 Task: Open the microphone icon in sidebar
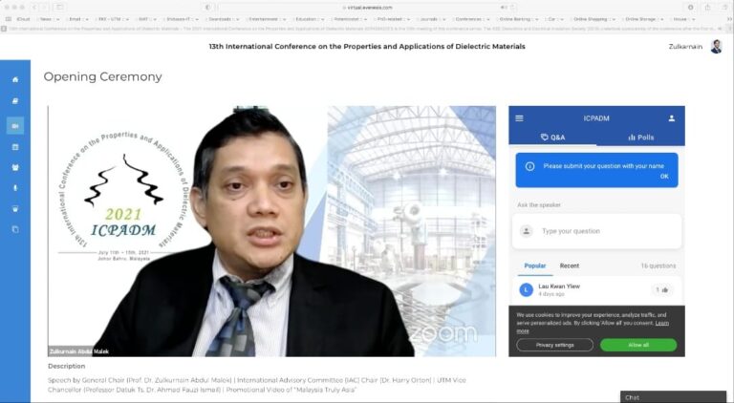pyautogui.click(x=15, y=188)
